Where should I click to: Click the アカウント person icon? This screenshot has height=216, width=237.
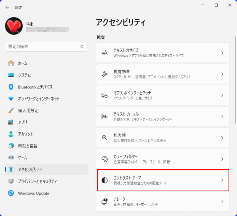11,134
